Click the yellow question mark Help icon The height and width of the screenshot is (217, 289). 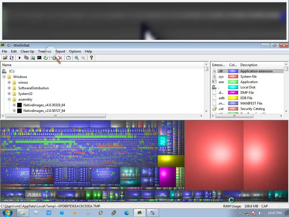(x=91, y=58)
